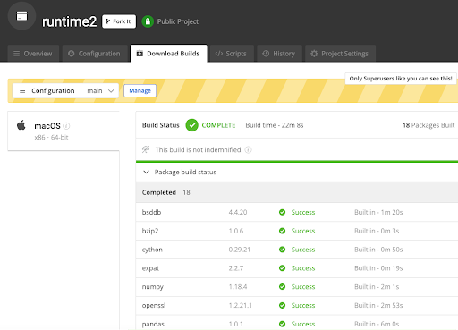Open the Project Settings tab
The height and width of the screenshot is (330, 458).
tap(340, 54)
